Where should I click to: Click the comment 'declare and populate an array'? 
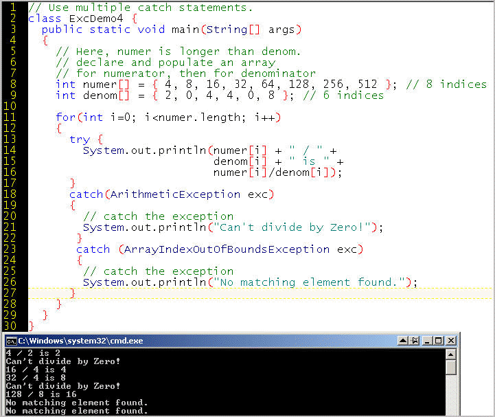165,63
